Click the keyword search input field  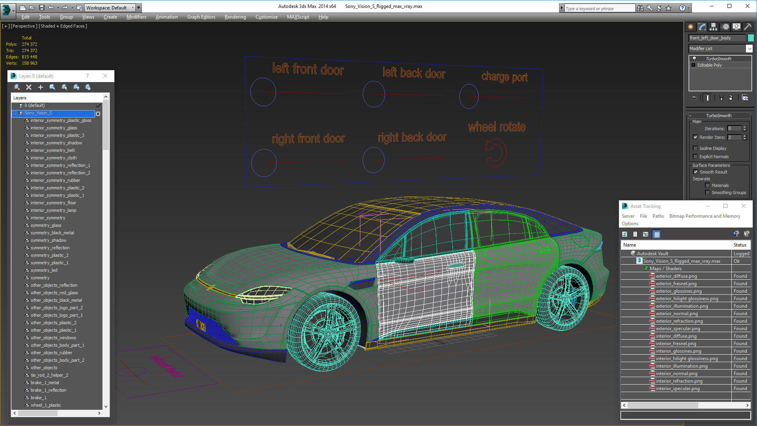coord(599,8)
